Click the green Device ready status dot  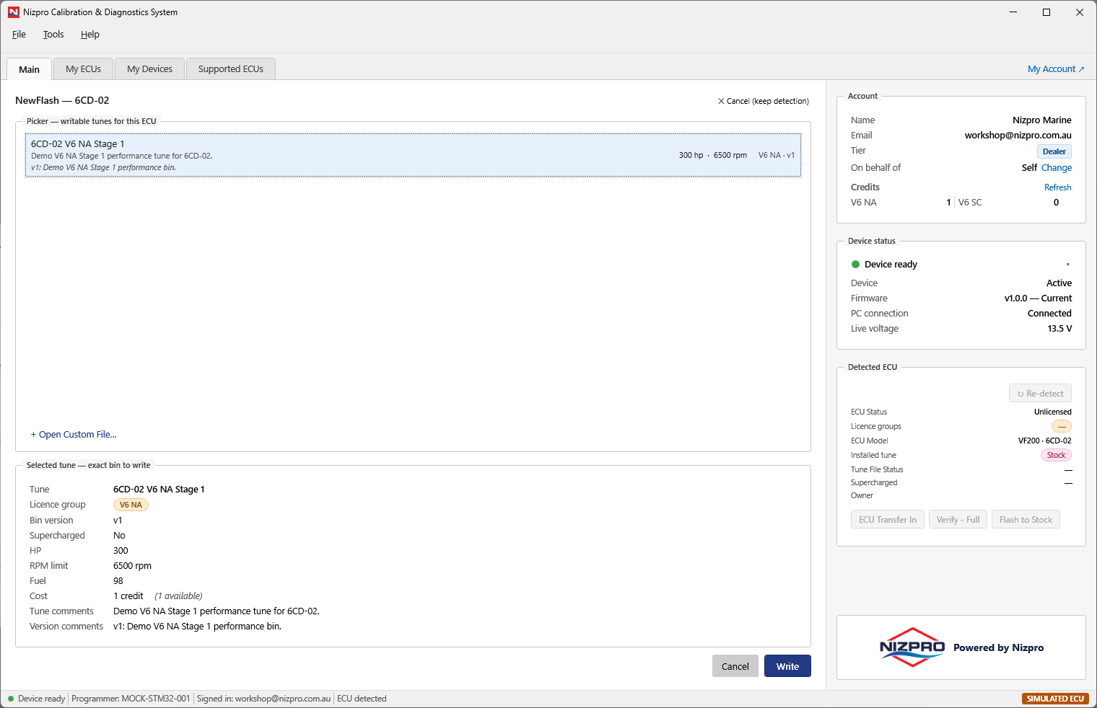(855, 265)
